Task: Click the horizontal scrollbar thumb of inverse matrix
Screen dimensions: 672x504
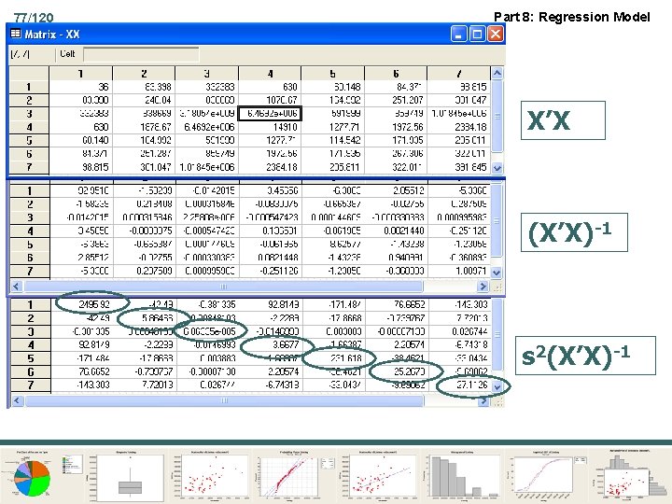Action: coord(223,286)
